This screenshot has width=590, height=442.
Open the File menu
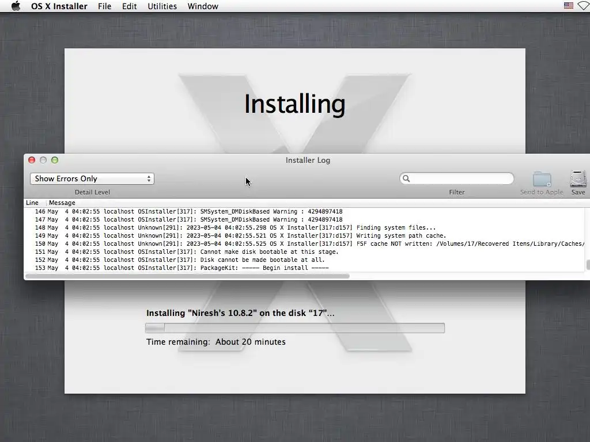(104, 6)
